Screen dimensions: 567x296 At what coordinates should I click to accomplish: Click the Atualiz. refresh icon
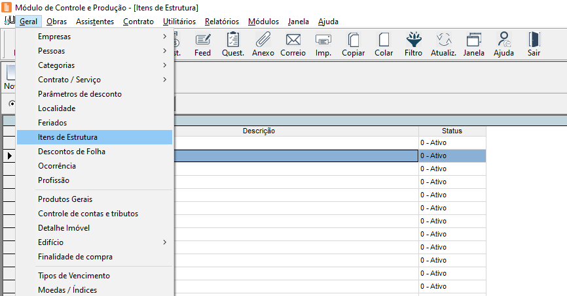pyautogui.click(x=443, y=44)
